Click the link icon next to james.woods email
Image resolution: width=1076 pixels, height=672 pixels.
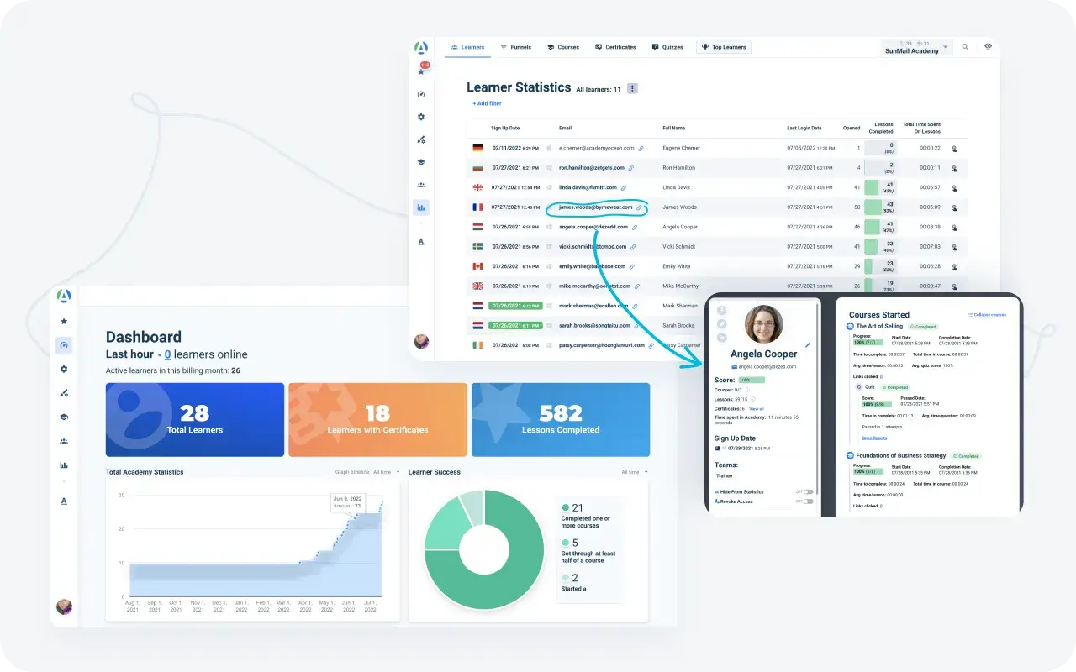point(639,207)
